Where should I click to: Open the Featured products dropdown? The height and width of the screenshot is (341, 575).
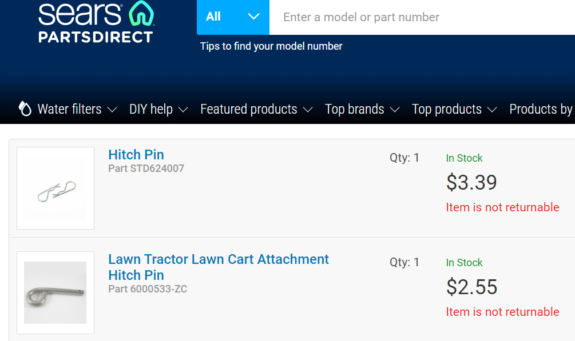[x=248, y=109]
